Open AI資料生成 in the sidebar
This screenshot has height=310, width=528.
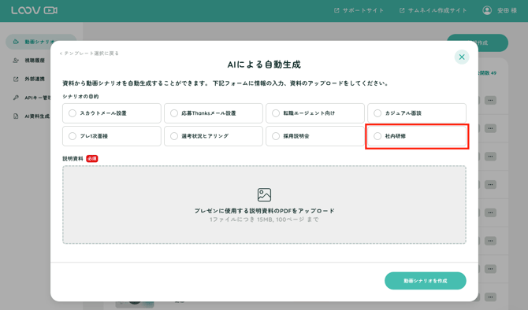pyautogui.click(x=31, y=116)
